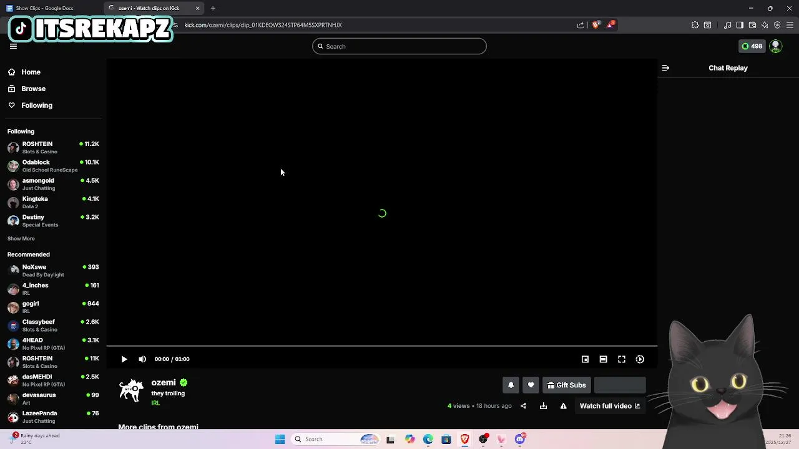Open asmongold channel

click(x=53, y=184)
